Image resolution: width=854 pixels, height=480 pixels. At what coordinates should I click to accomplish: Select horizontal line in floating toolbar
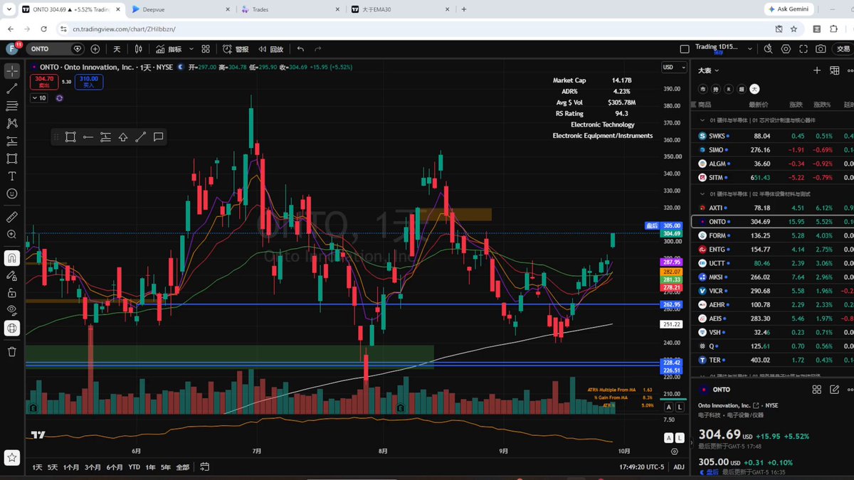(x=88, y=137)
